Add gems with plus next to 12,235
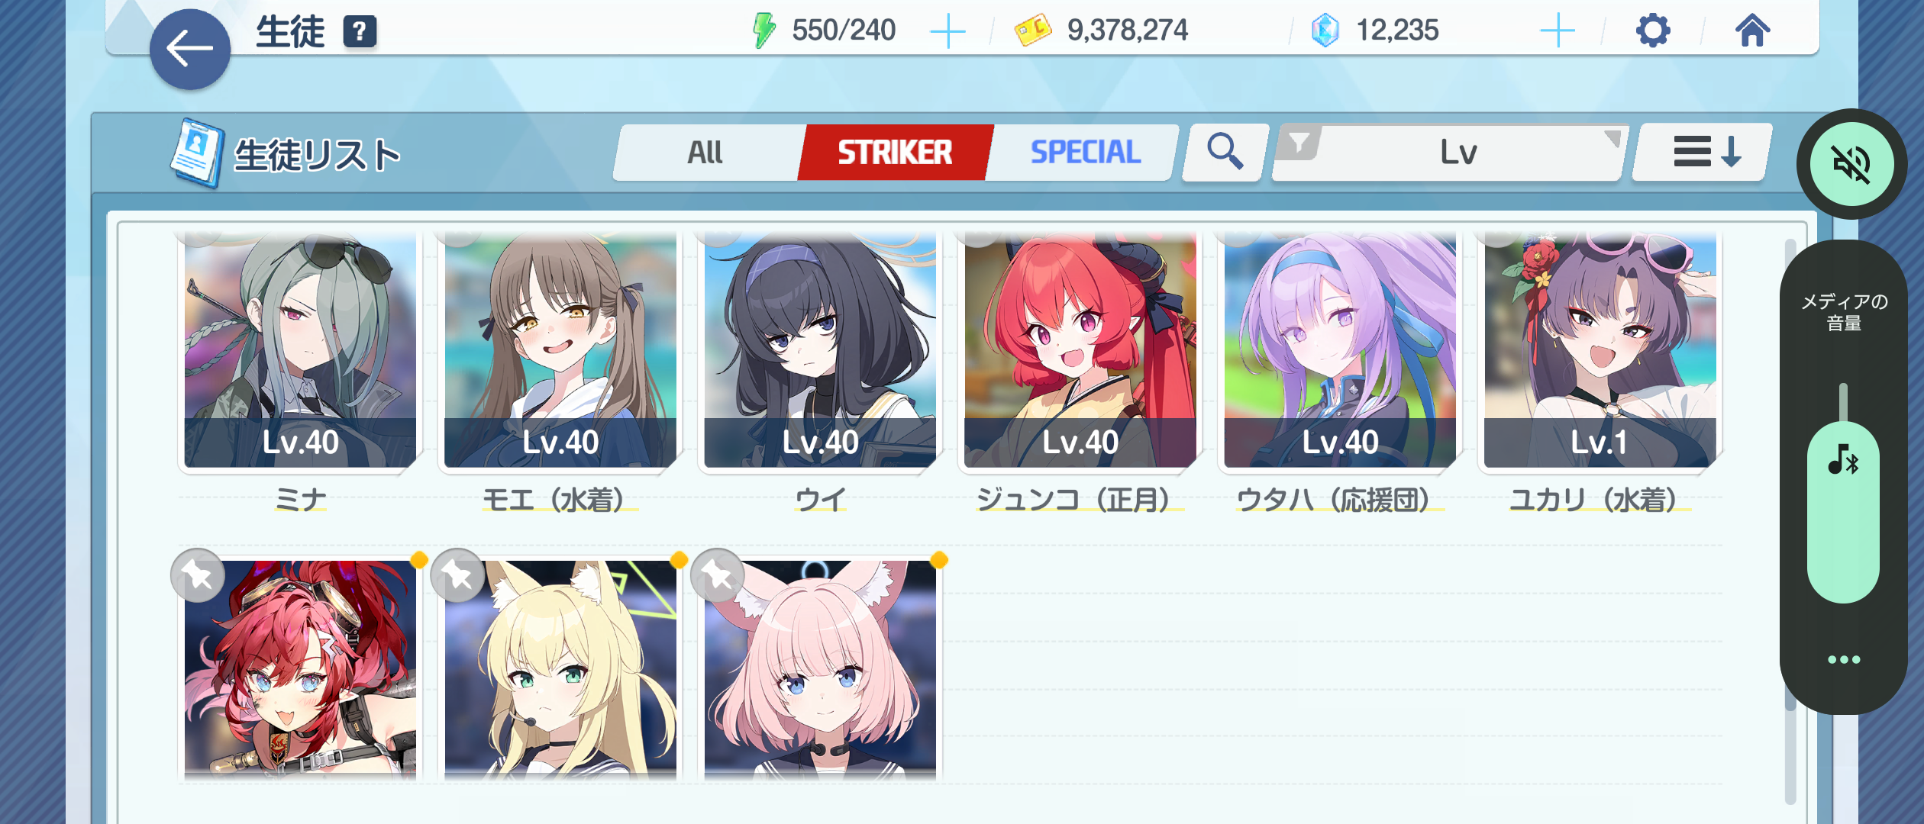The width and height of the screenshot is (1924, 824). (x=1557, y=31)
